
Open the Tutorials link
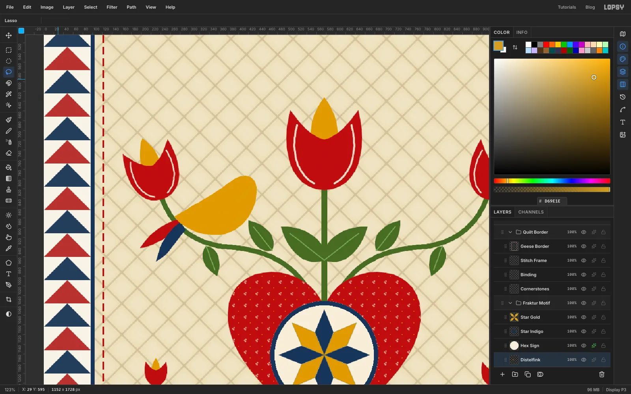click(567, 7)
